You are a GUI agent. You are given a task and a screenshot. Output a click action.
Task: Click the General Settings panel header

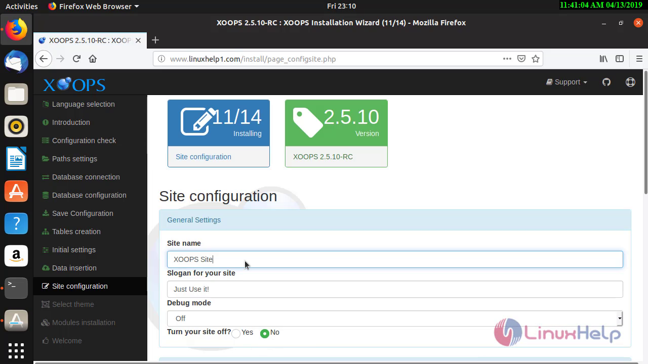click(x=395, y=220)
